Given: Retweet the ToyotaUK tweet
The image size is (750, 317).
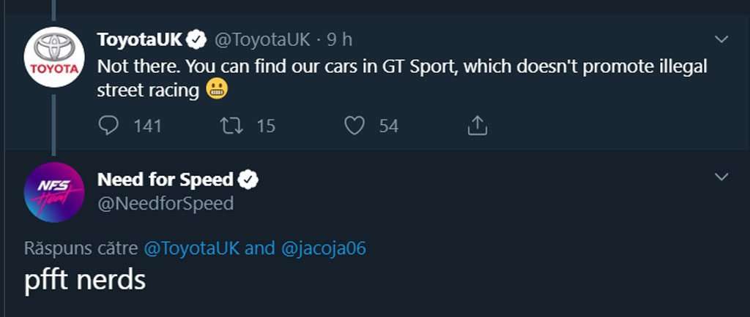Looking at the screenshot, I should (x=232, y=126).
